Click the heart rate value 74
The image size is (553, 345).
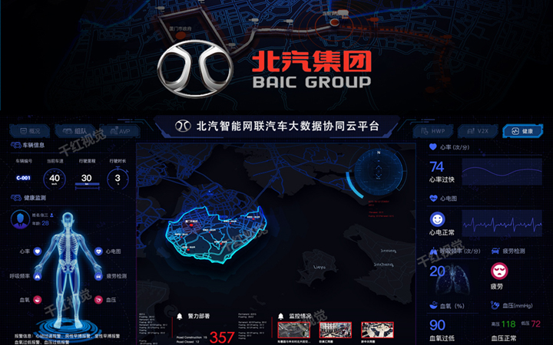tap(436, 166)
